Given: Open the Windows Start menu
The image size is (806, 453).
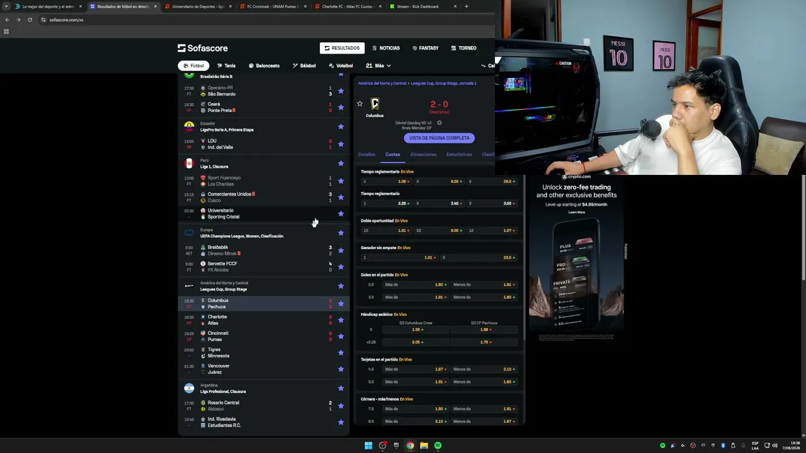Looking at the screenshot, I should coord(368,445).
